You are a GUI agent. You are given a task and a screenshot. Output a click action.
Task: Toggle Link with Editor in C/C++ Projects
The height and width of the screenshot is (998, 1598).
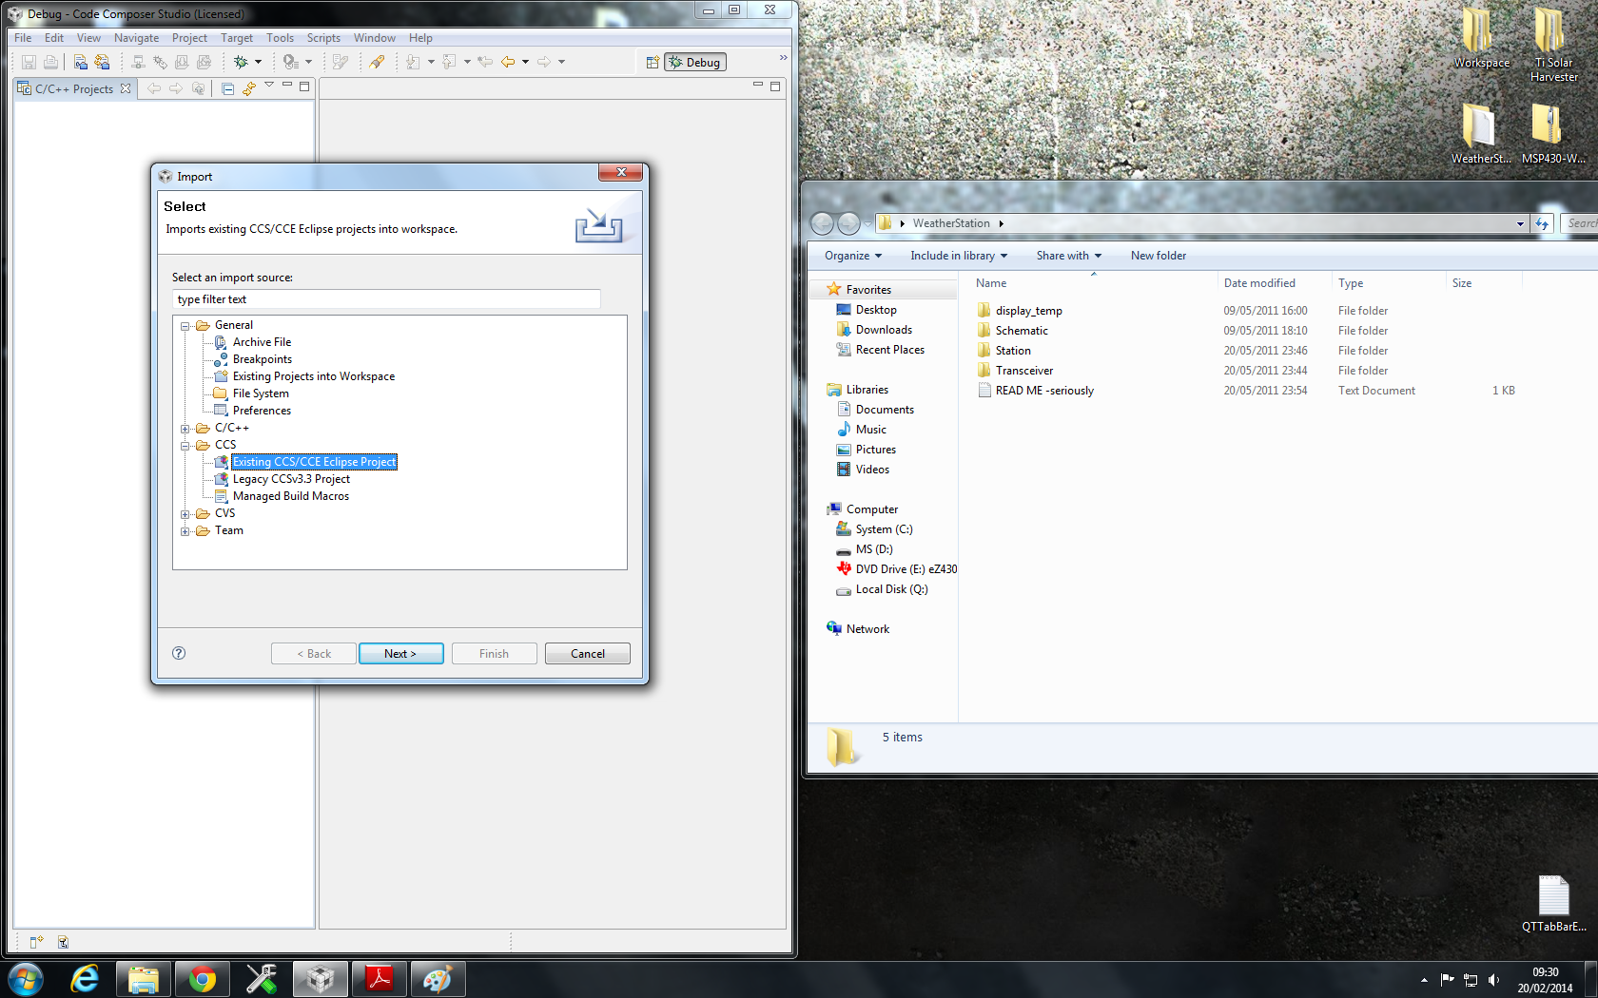click(249, 88)
